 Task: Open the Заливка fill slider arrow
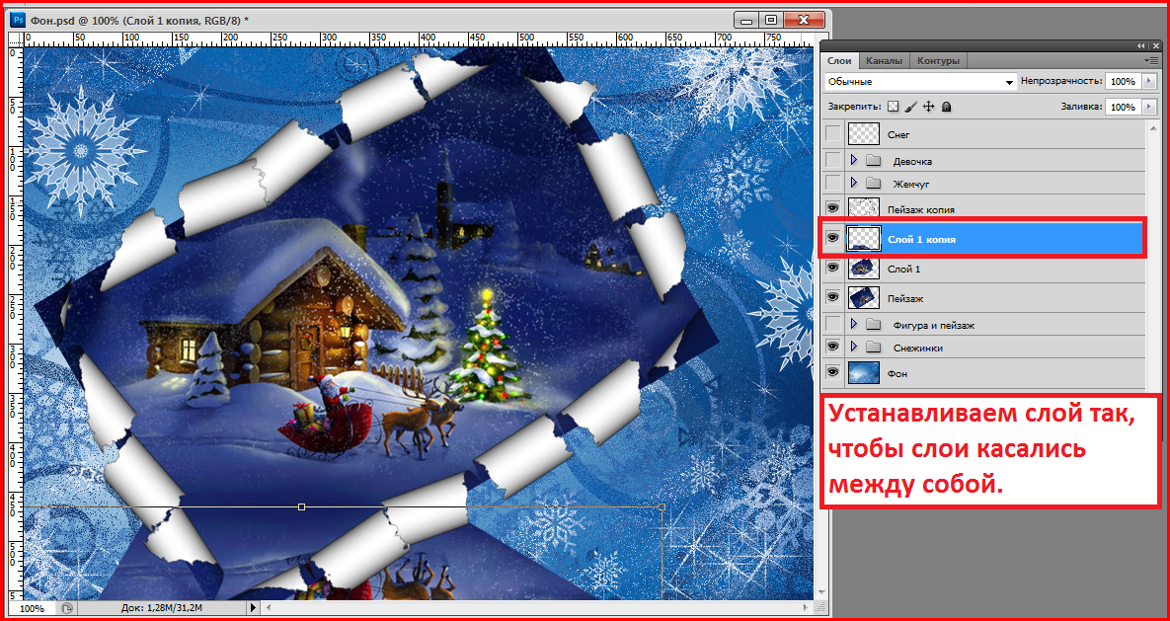coord(1149,108)
